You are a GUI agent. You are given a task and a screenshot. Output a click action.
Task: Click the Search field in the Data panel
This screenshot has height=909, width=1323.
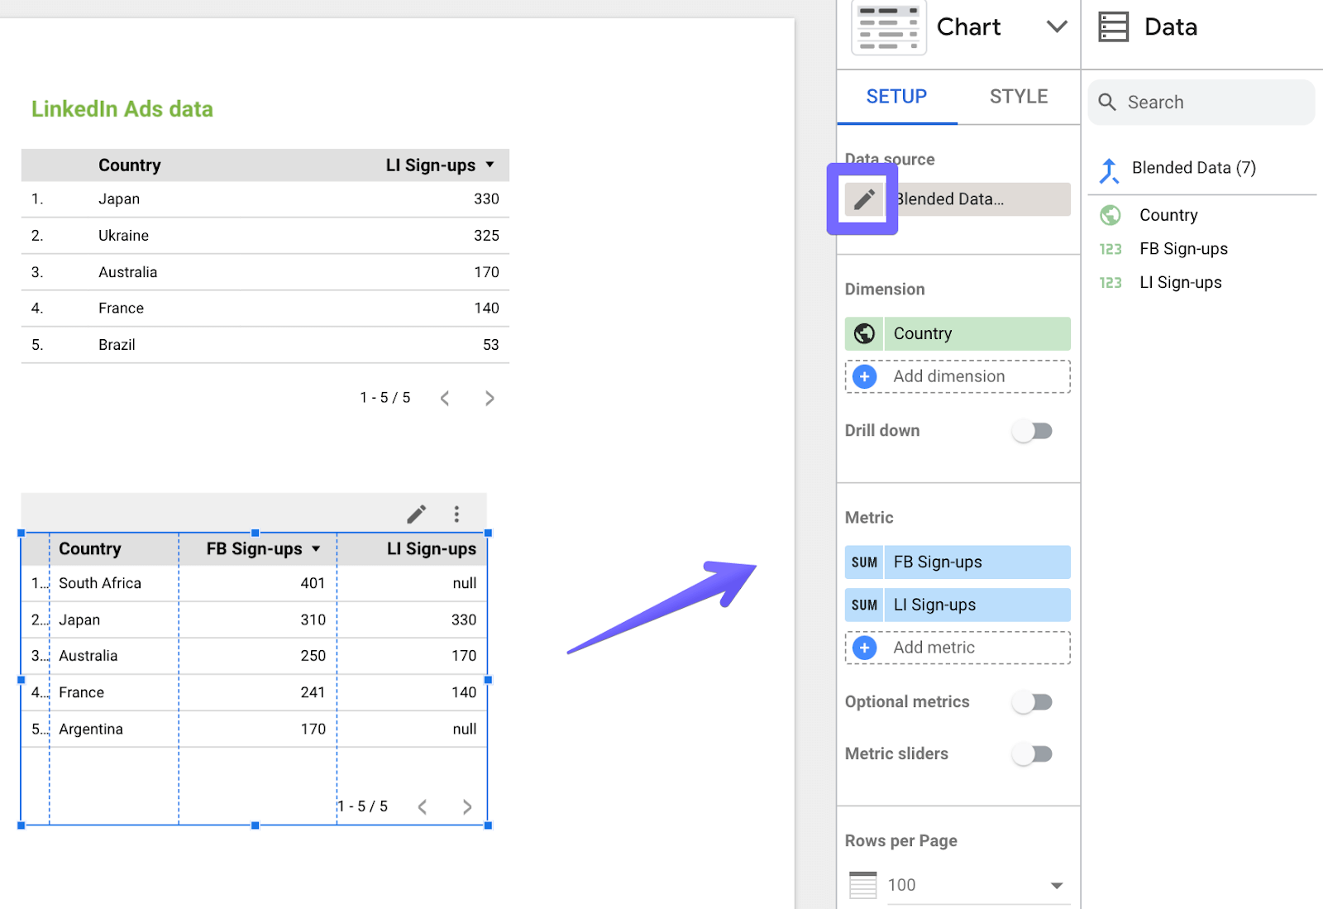pos(1201,102)
